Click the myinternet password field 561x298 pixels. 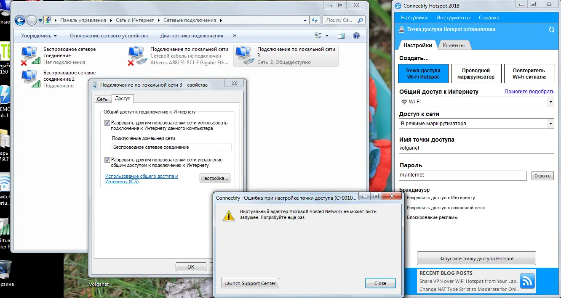click(462, 175)
